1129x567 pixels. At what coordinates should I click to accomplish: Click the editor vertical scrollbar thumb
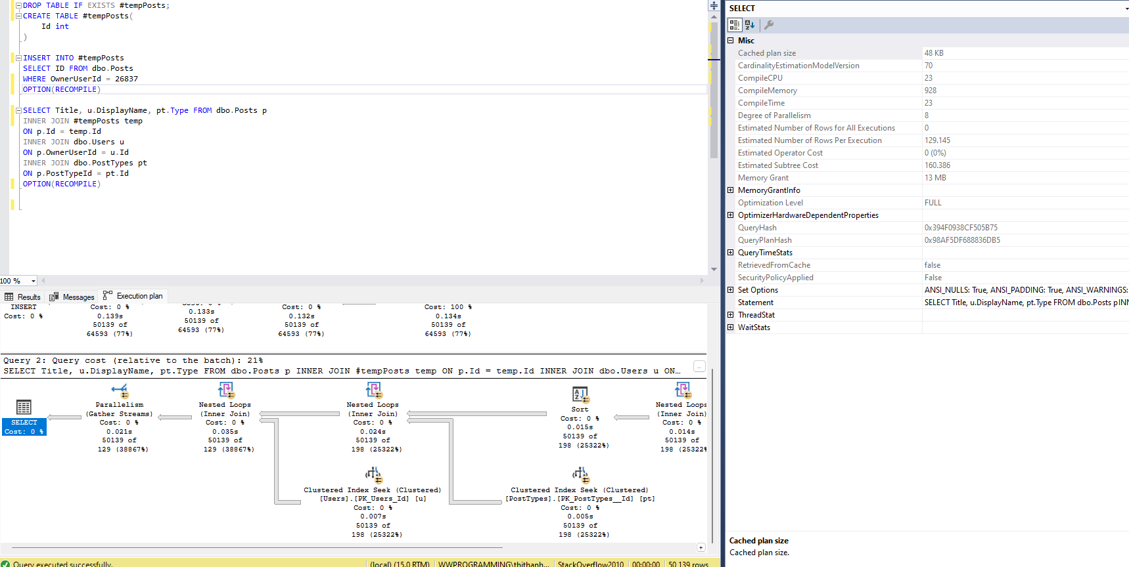(714, 91)
